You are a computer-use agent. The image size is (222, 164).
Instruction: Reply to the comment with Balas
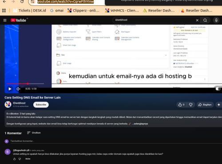coord(28,159)
